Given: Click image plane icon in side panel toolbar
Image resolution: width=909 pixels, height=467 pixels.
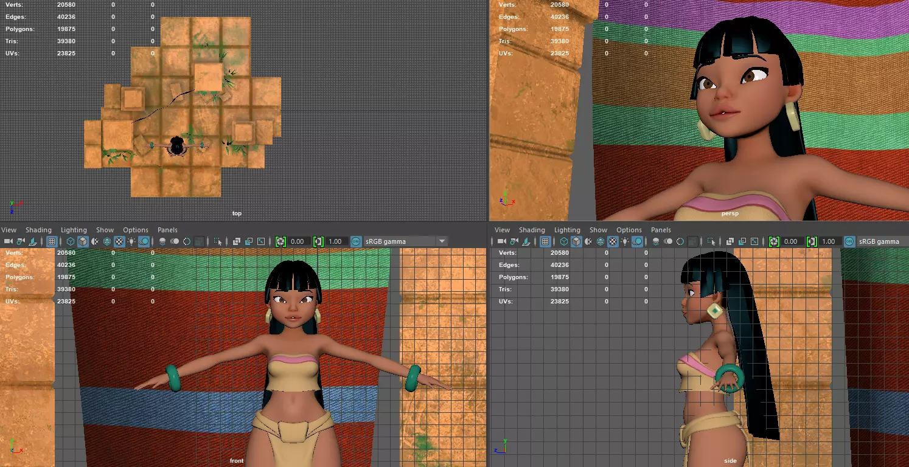Looking at the screenshot, I should [525, 241].
